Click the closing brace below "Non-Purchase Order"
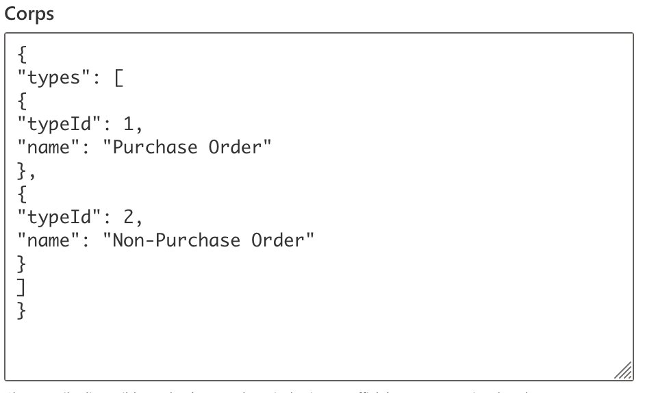The height and width of the screenshot is (393, 645). tap(22, 264)
